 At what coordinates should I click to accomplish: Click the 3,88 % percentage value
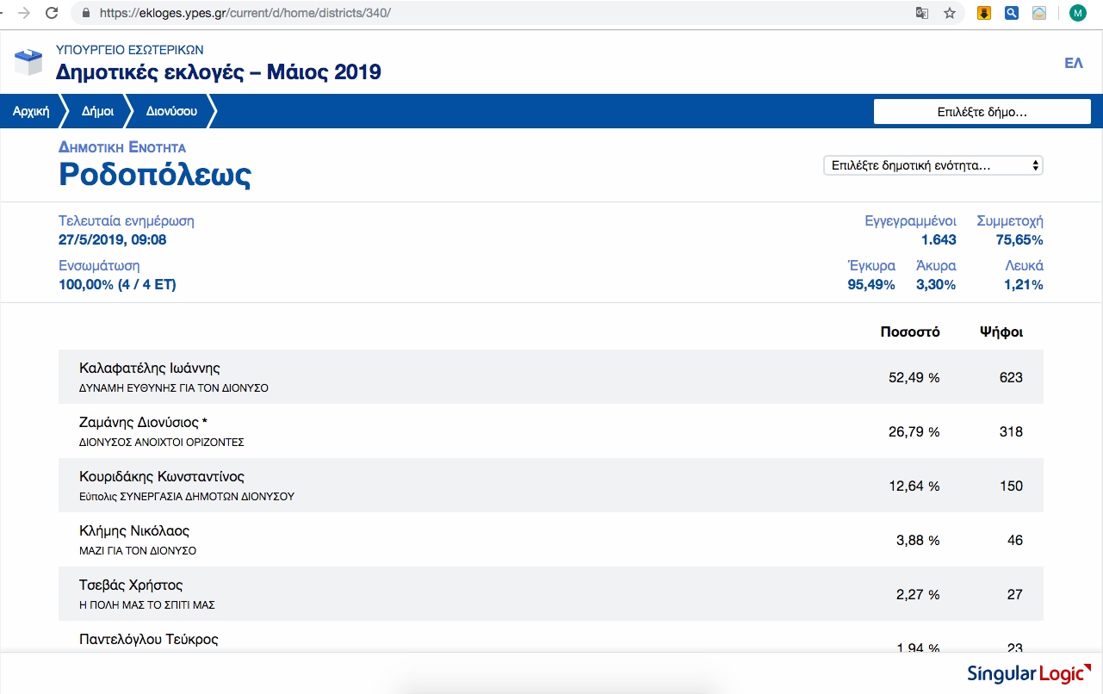pyautogui.click(x=918, y=540)
